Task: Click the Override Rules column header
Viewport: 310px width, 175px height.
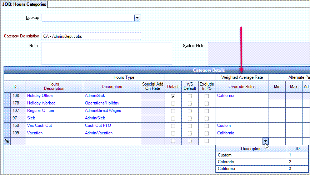Action: [x=241, y=87]
